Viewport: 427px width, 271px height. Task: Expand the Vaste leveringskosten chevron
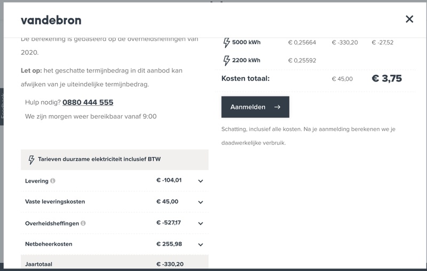click(x=201, y=202)
